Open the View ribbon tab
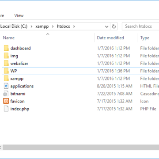 tap(19, 15)
